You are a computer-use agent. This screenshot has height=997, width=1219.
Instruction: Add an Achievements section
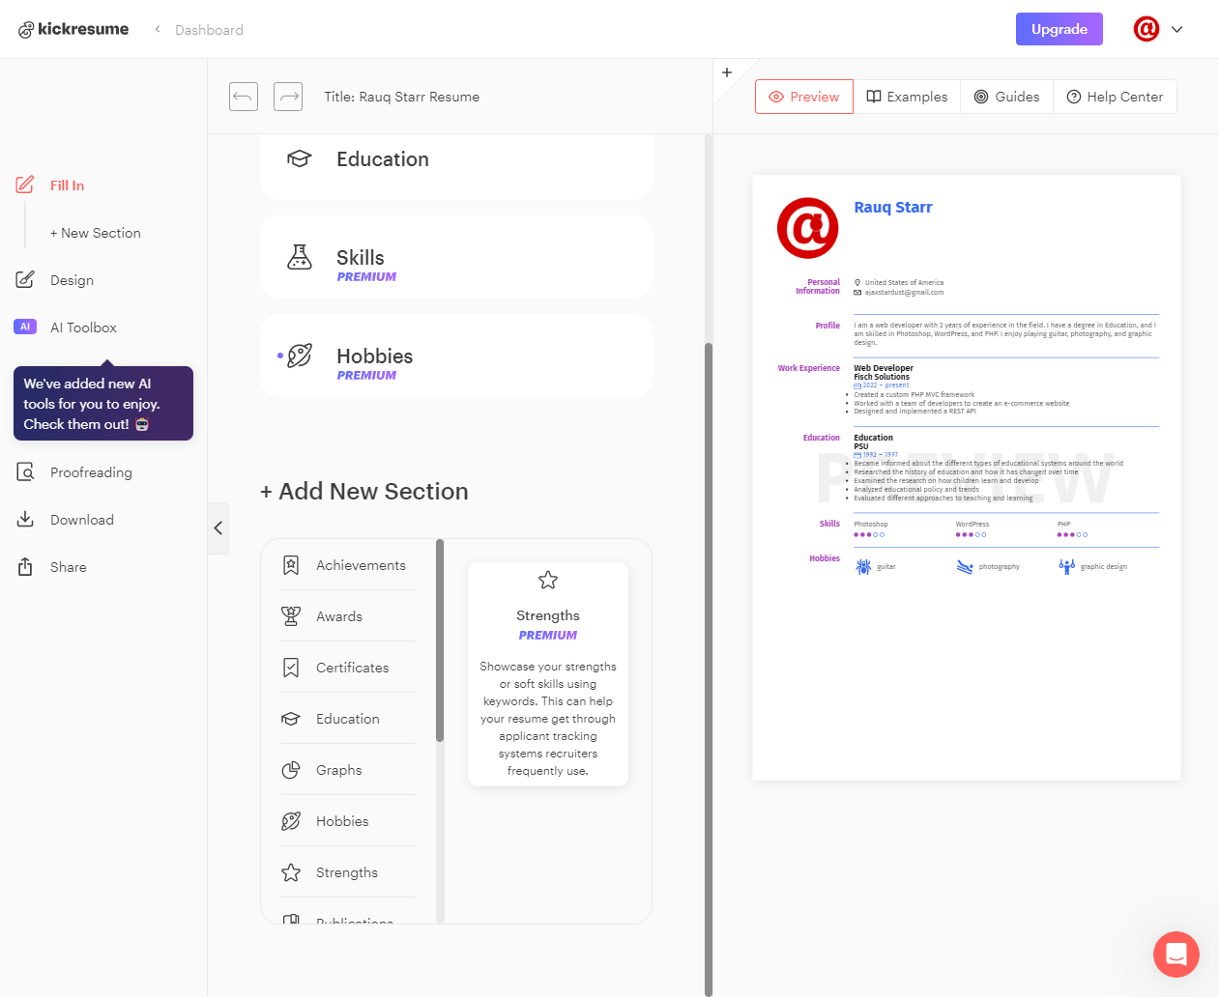tap(348, 565)
